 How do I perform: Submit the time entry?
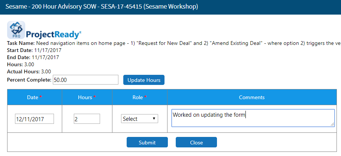tap(147, 142)
